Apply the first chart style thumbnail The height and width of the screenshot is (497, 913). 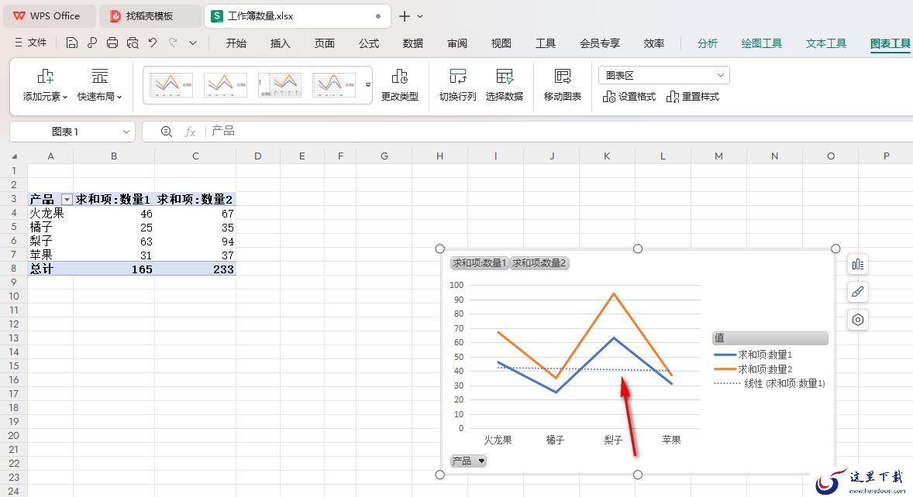coord(171,85)
